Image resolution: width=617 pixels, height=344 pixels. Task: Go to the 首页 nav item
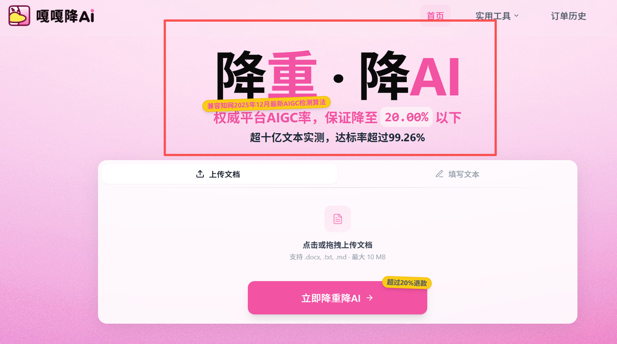point(435,15)
